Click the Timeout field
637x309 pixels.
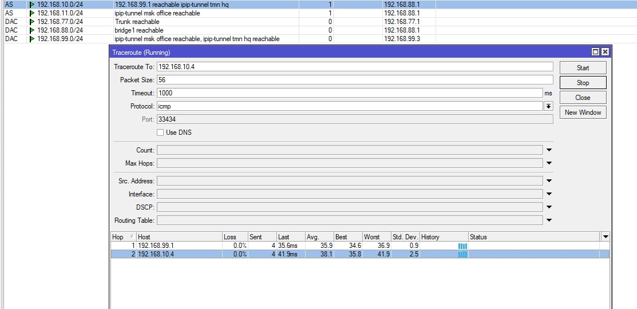[x=349, y=93]
